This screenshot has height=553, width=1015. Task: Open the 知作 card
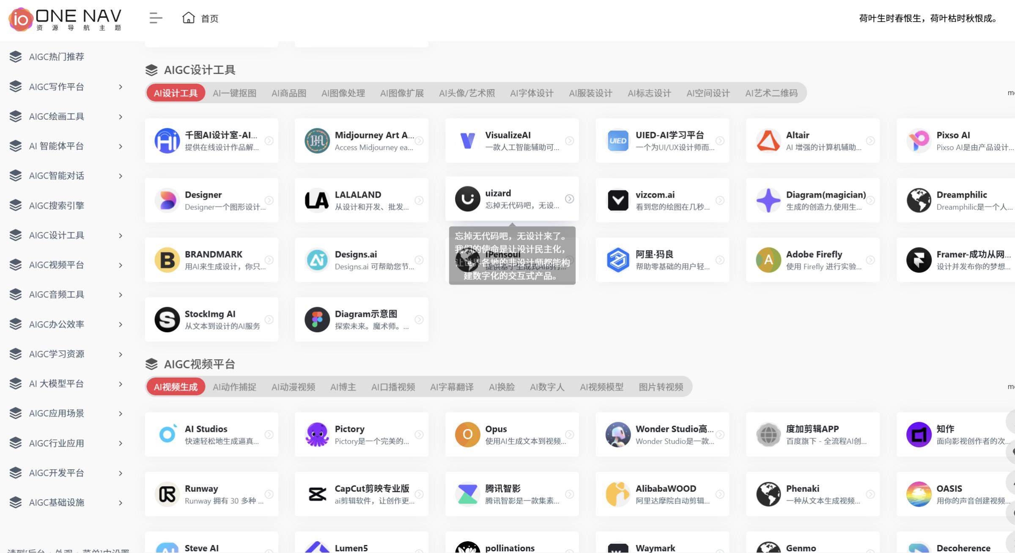tap(956, 434)
